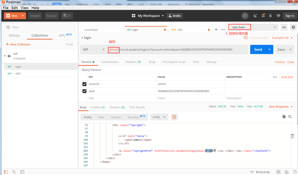Open the Headers (8) request tab

pos(133,62)
